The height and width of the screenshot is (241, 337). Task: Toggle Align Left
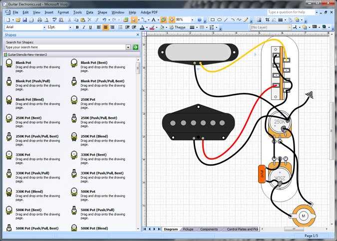(x=99, y=27)
